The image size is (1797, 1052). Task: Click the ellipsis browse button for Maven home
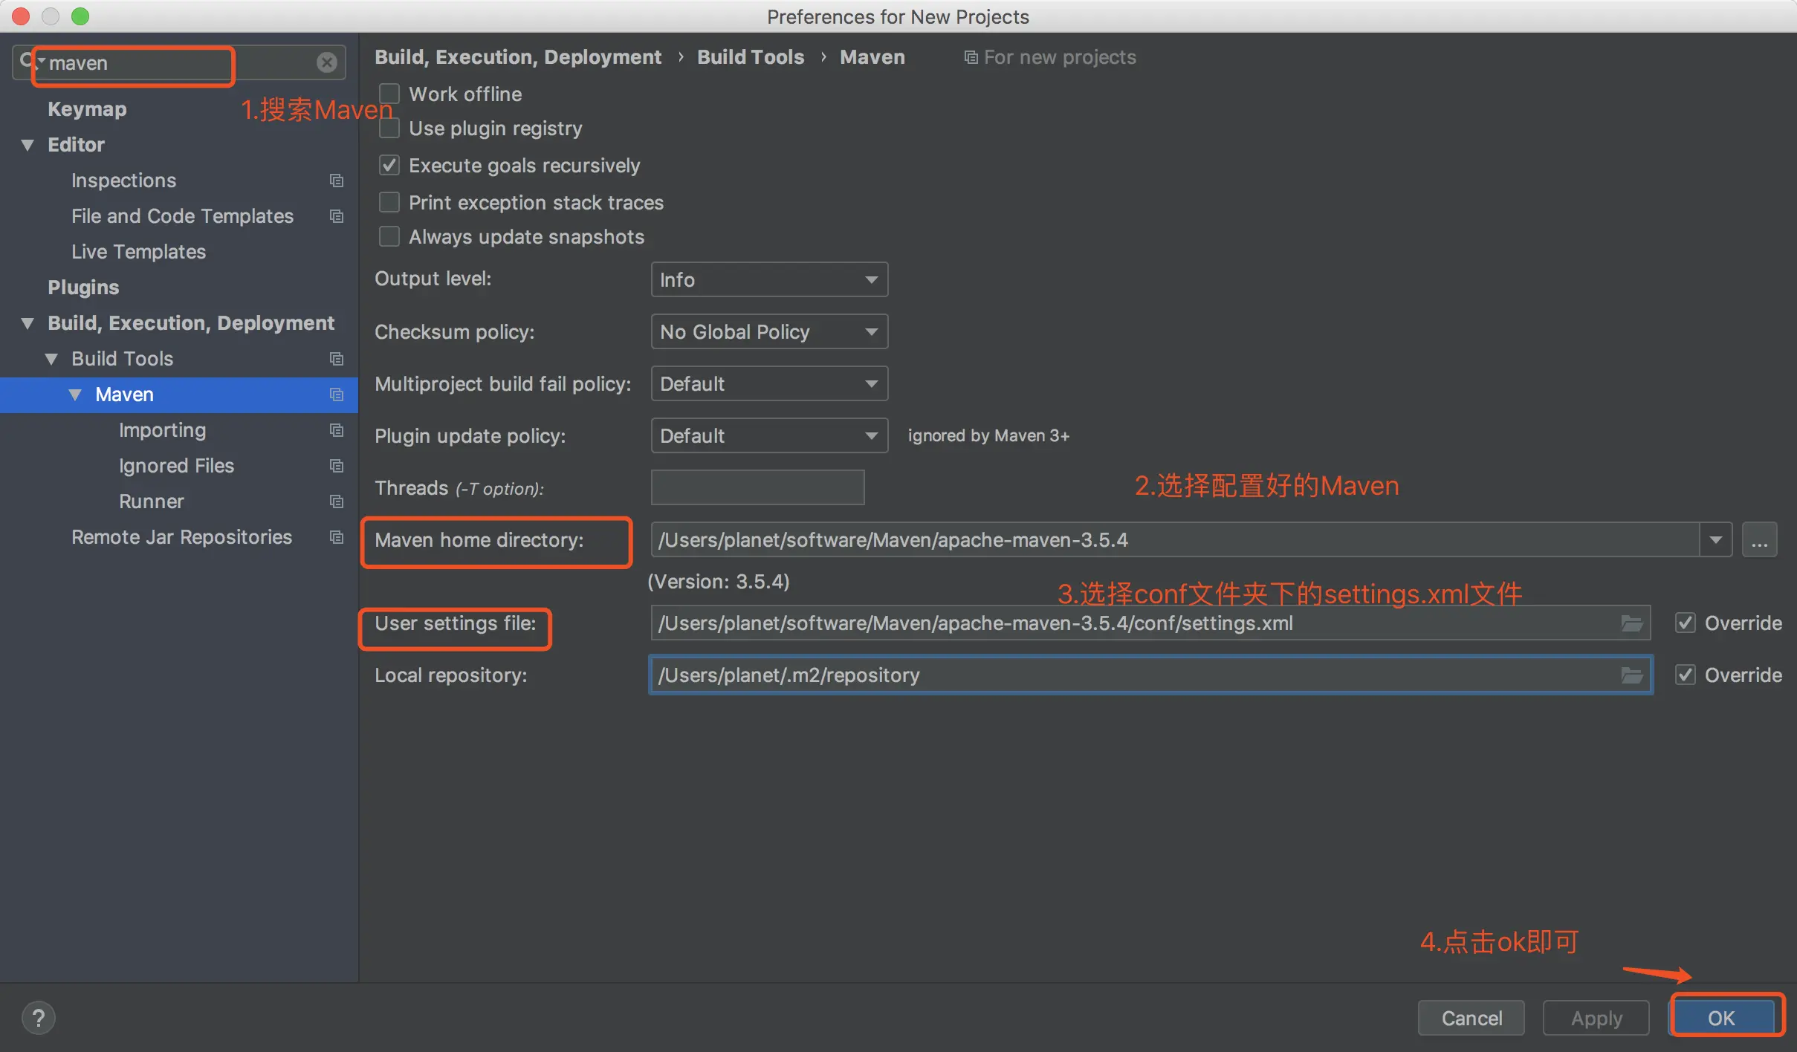[1759, 540]
